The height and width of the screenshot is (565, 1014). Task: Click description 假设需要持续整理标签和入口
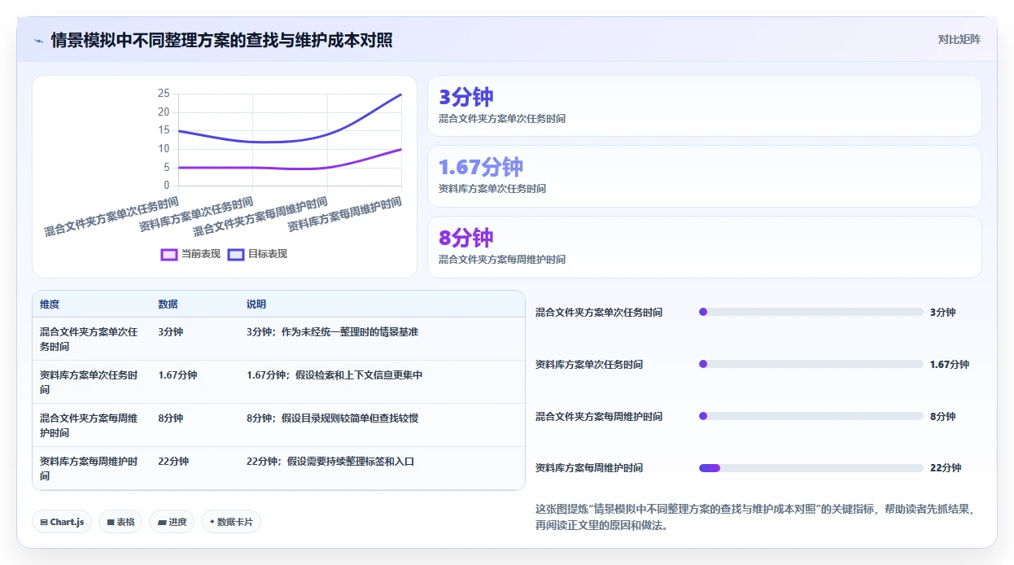(351, 462)
